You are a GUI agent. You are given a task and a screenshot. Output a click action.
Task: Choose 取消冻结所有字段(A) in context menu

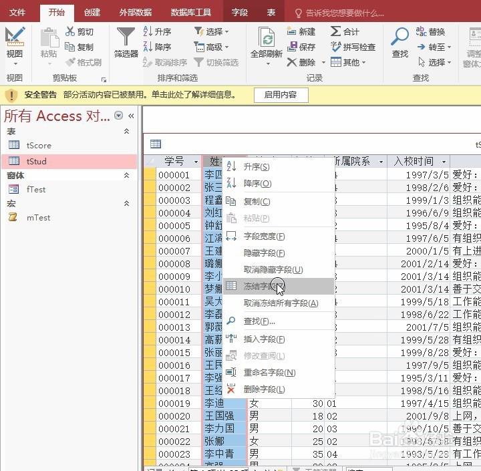pos(278,303)
